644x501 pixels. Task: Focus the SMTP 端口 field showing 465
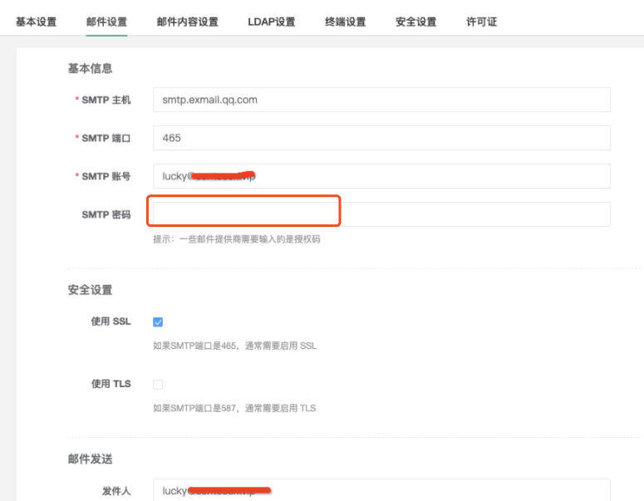(x=381, y=138)
